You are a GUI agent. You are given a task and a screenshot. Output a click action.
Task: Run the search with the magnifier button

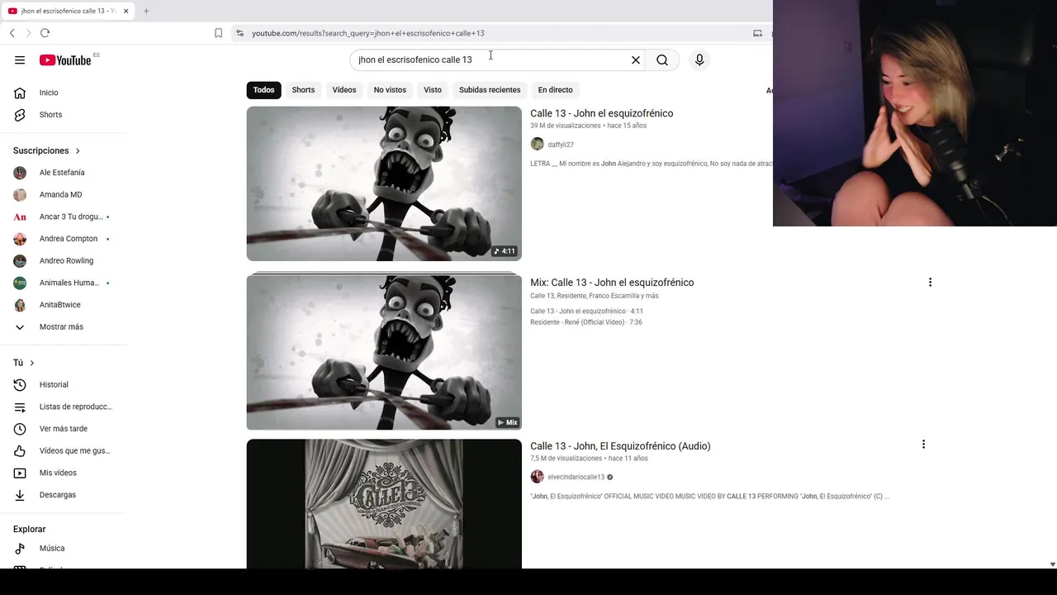(x=662, y=59)
